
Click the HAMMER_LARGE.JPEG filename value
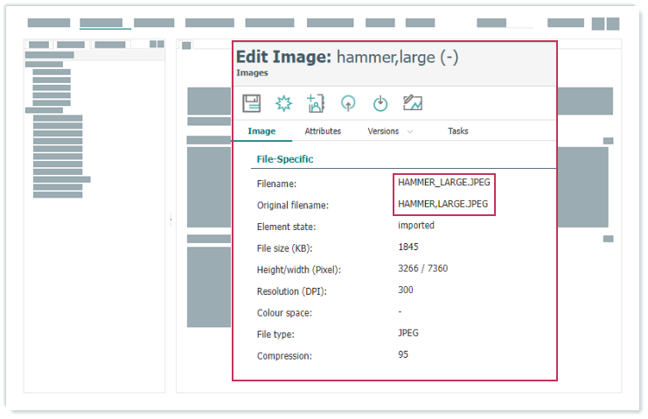click(x=444, y=183)
